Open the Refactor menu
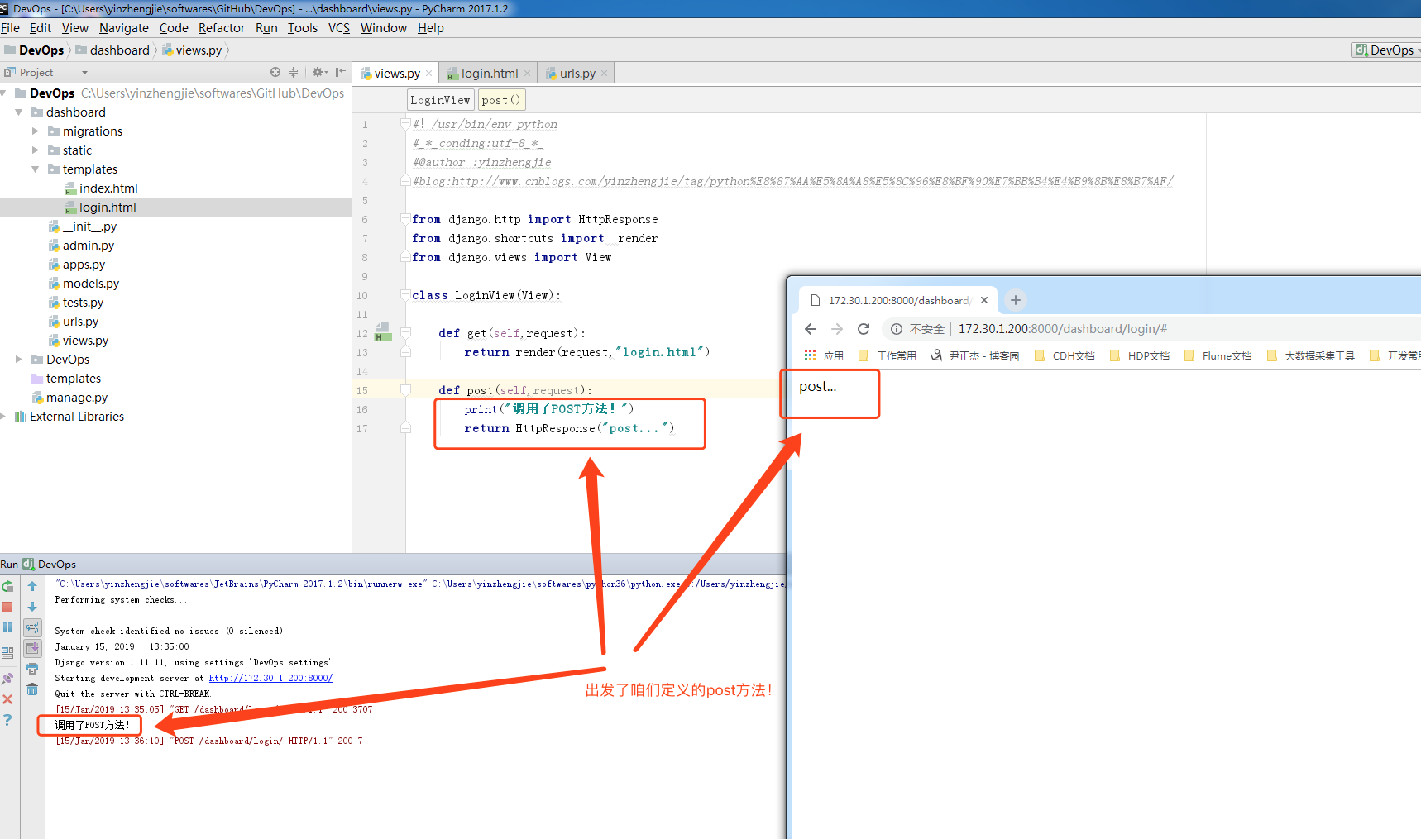 pos(222,28)
